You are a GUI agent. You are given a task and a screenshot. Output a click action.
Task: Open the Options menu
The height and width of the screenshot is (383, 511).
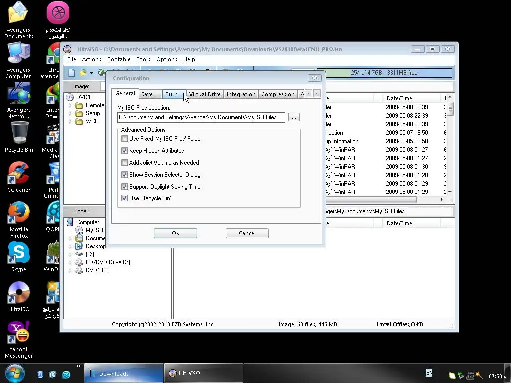click(167, 59)
